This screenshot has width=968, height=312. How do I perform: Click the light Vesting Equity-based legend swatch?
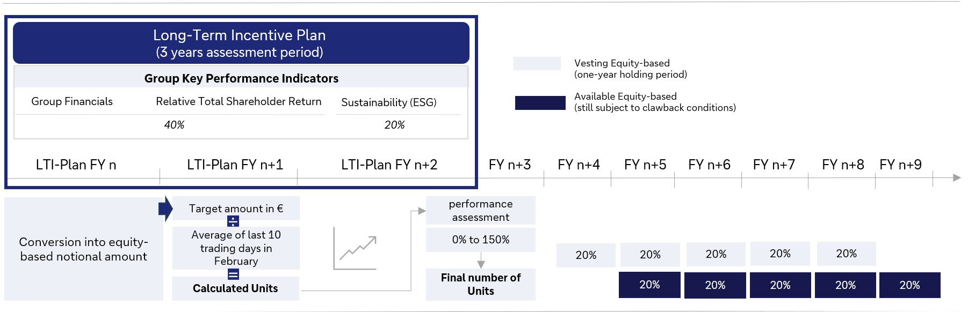tap(537, 64)
